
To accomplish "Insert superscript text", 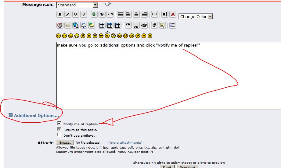I will (128, 25).
